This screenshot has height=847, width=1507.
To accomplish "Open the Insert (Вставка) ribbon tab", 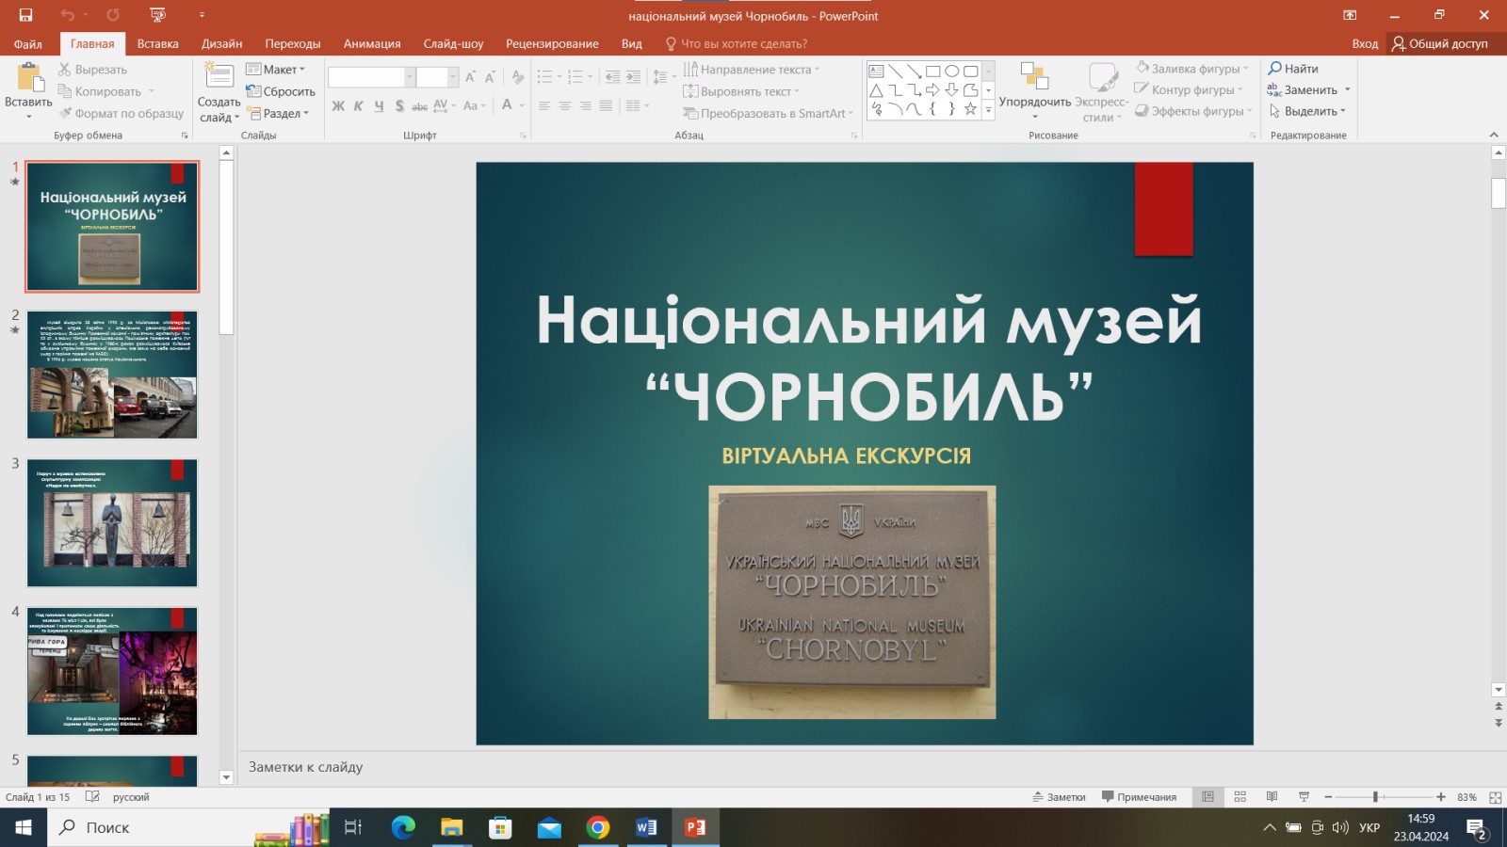I will [x=157, y=43].
